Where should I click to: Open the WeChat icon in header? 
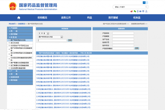pos(135,11)
